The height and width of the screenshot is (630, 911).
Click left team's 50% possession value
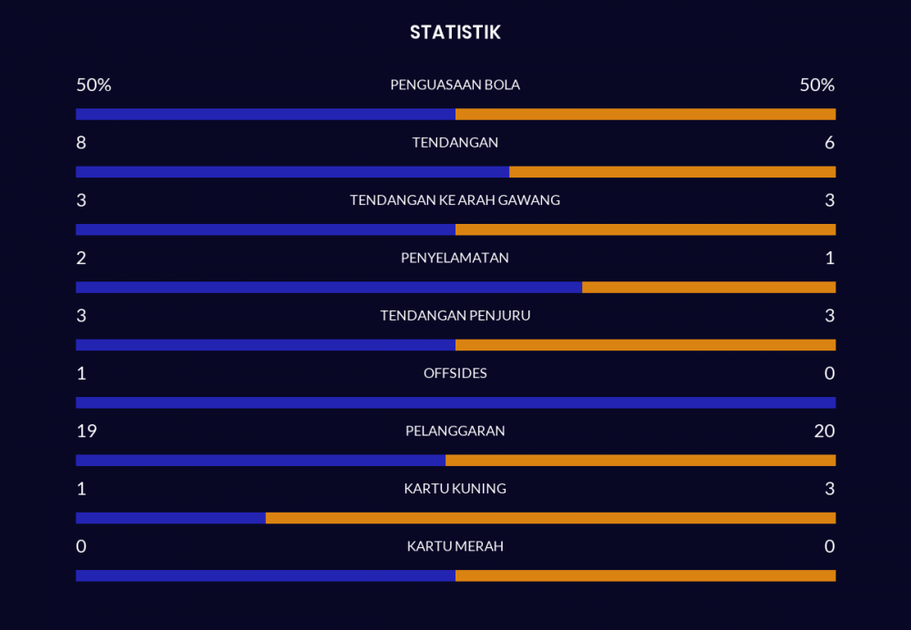click(x=94, y=85)
